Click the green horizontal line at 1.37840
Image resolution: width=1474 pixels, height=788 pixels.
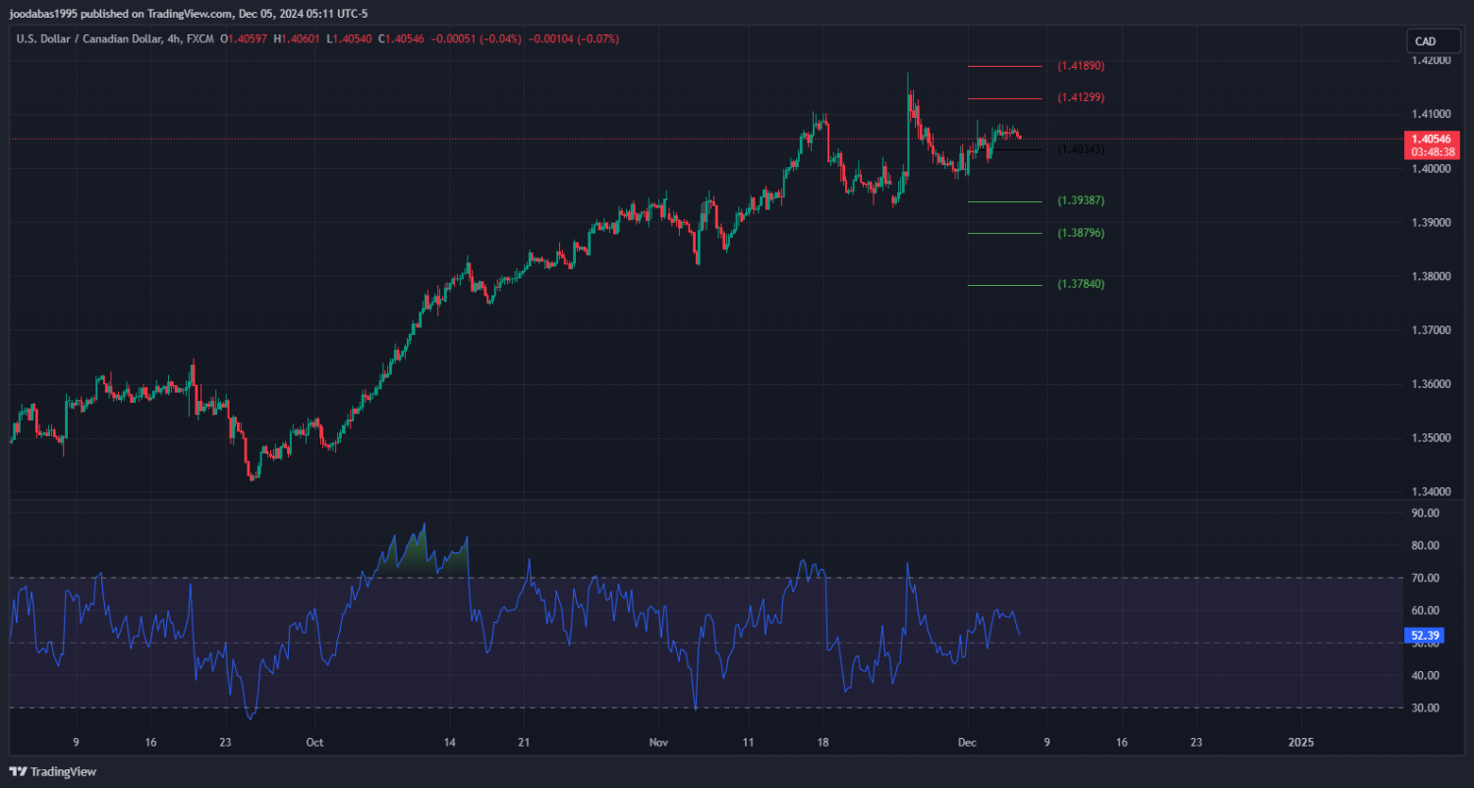pos(1004,285)
